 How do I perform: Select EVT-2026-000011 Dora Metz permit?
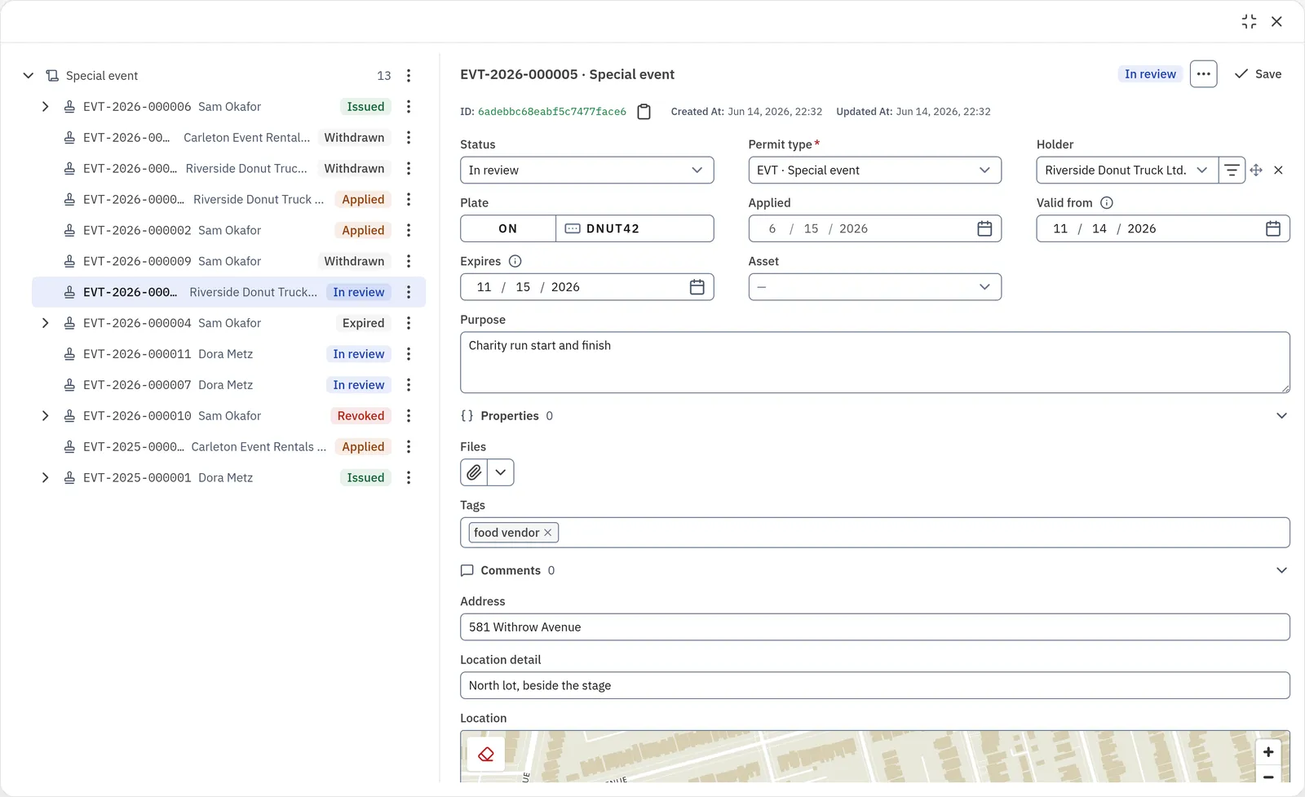[228, 355]
